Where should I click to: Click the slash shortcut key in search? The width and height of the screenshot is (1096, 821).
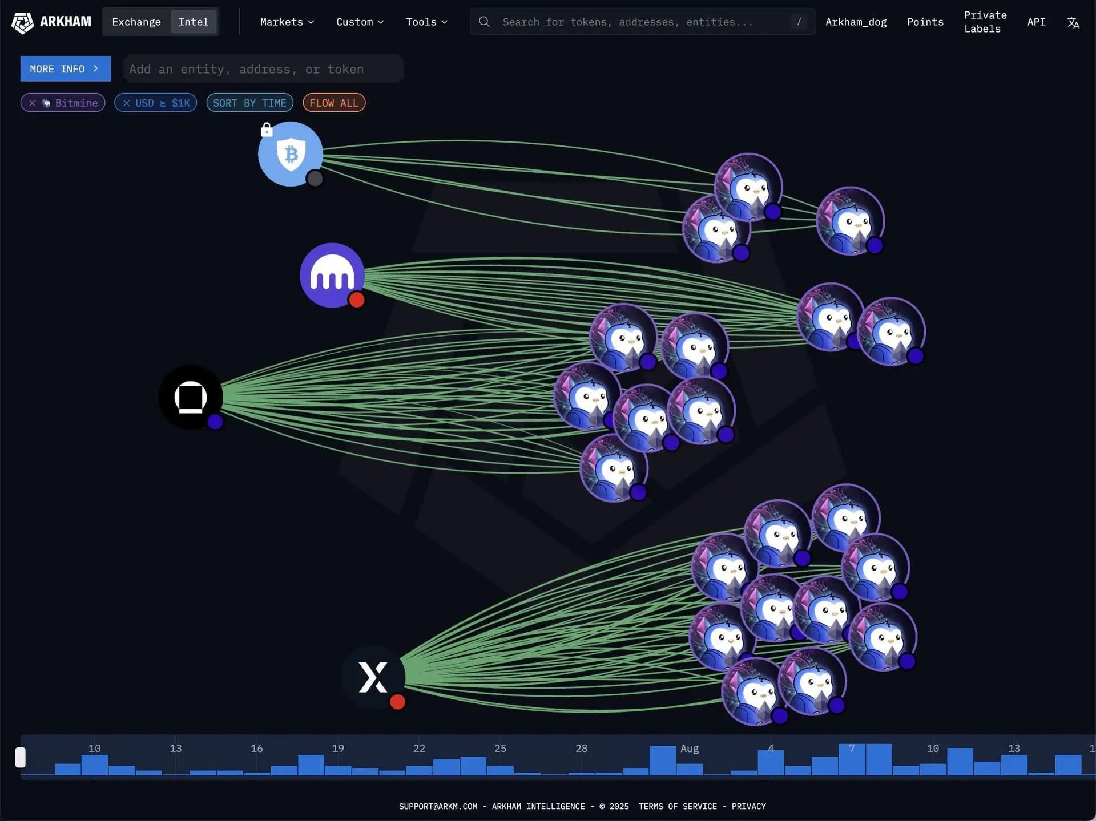pyautogui.click(x=799, y=22)
